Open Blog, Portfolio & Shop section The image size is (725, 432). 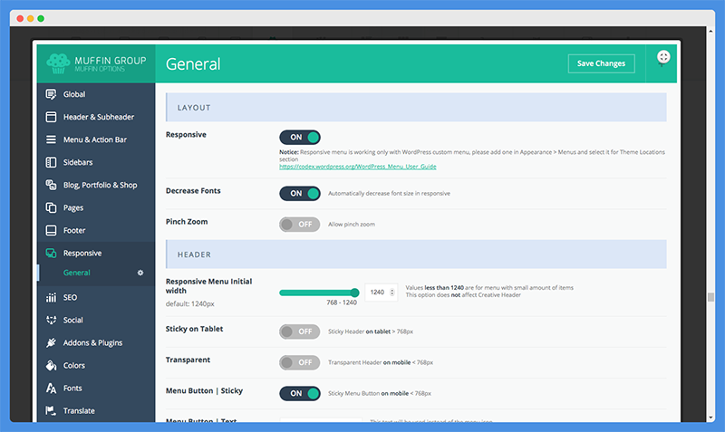[x=96, y=185]
